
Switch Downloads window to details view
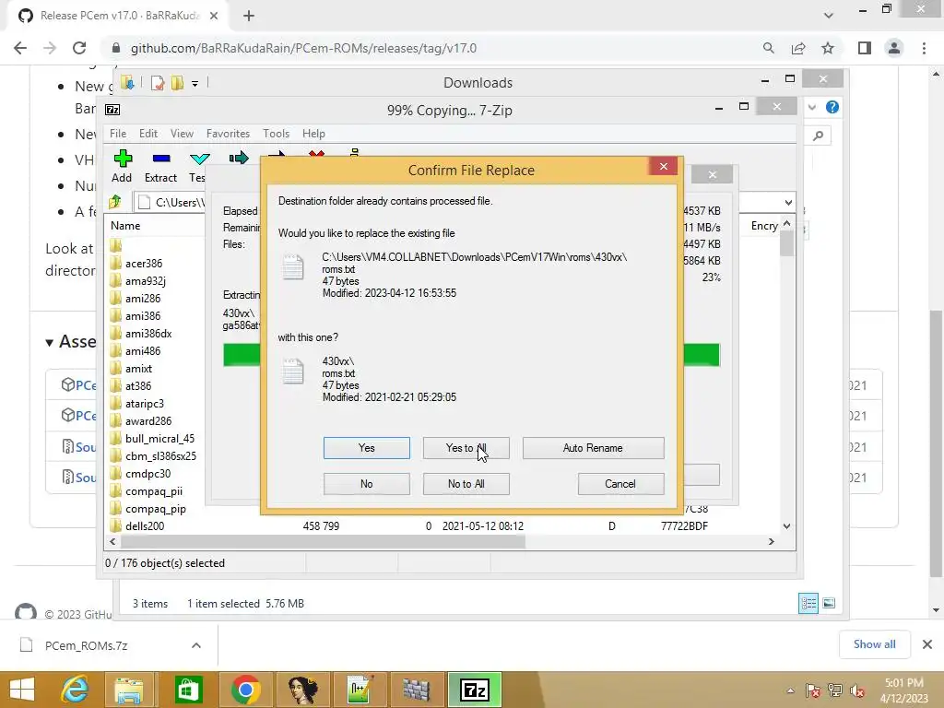coord(808,603)
